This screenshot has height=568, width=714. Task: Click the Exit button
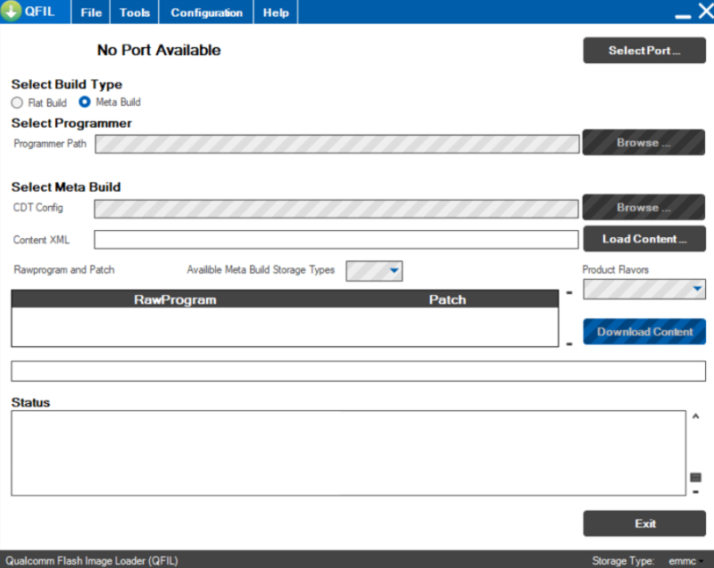coord(644,523)
